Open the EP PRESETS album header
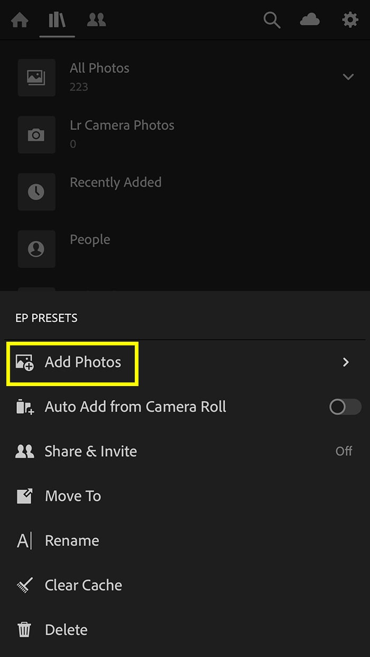This screenshot has width=370, height=657. point(47,317)
